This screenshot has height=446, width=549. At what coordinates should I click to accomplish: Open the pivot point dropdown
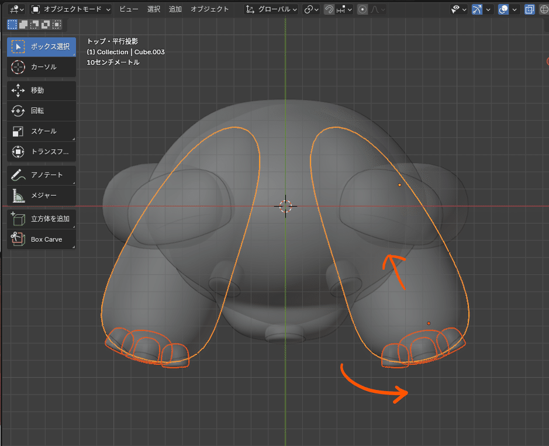click(311, 9)
